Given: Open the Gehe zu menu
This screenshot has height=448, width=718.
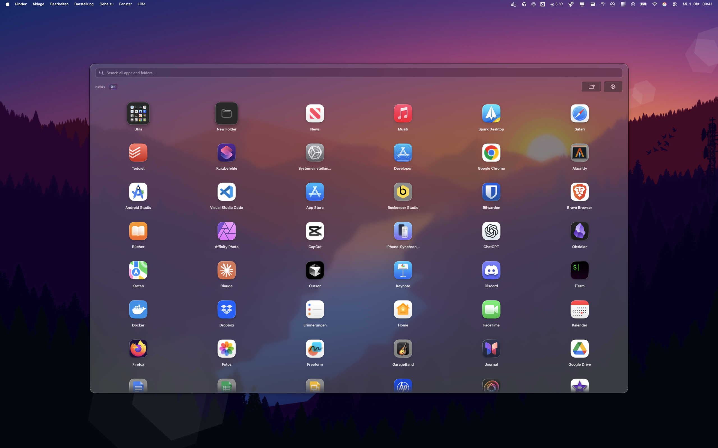Looking at the screenshot, I should [106, 4].
